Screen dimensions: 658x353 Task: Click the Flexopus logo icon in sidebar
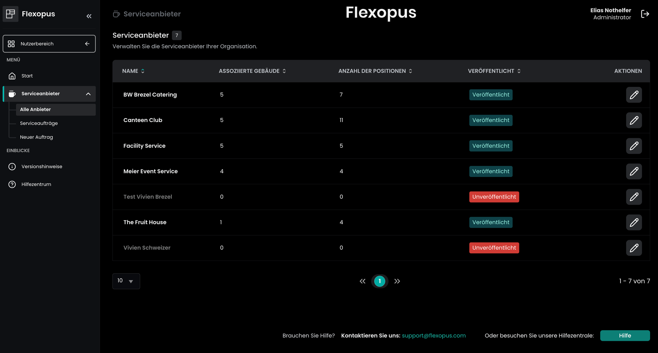[x=11, y=14]
